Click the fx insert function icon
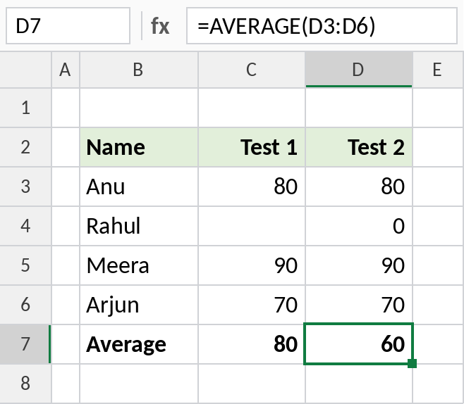The height and width of the screenshot is (404, 464). [x=160, y=26]
